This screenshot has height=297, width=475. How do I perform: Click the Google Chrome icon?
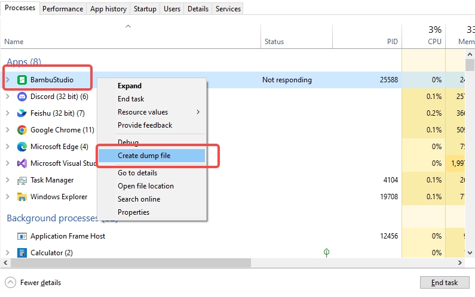pyautogui.click(x=22, y=130)
